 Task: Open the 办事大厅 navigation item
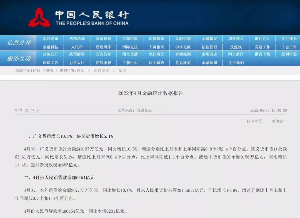click(x=77, y=62)
